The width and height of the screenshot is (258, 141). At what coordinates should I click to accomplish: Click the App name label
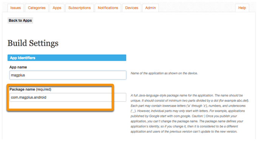pyautogui.click(x=18, y=67)
